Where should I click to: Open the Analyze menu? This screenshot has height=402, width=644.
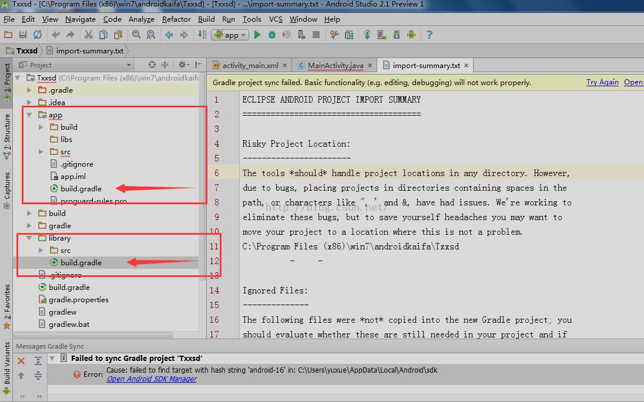pos(141,19)
